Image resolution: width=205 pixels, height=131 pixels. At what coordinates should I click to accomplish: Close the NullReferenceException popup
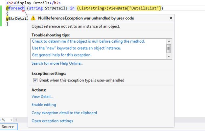click(x=171, y=18)
